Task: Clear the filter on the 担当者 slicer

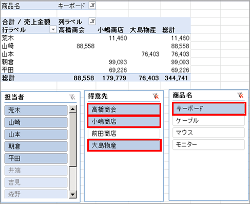Action: (x=72, y=97)
